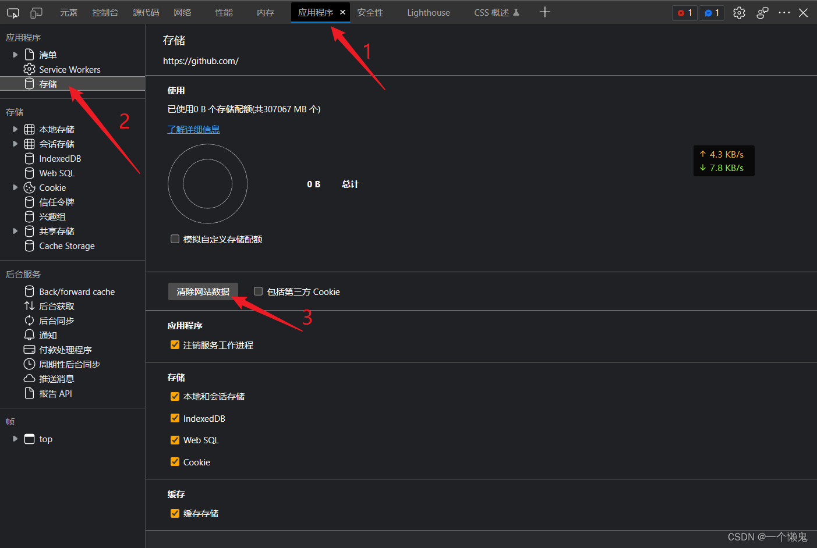Expand the 清单 tree node arrow
817x548 pixels.
point(15,55)
